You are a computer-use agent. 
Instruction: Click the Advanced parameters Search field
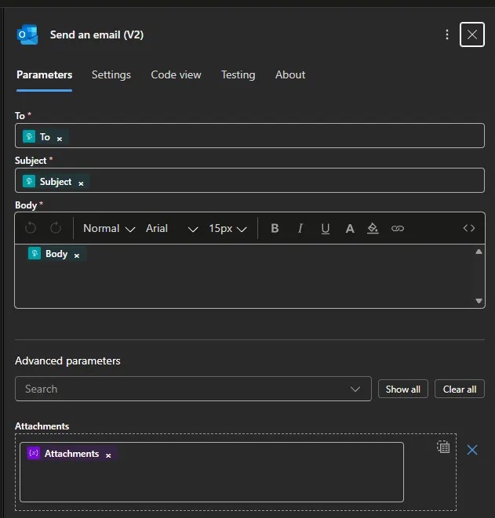(184, 389)
